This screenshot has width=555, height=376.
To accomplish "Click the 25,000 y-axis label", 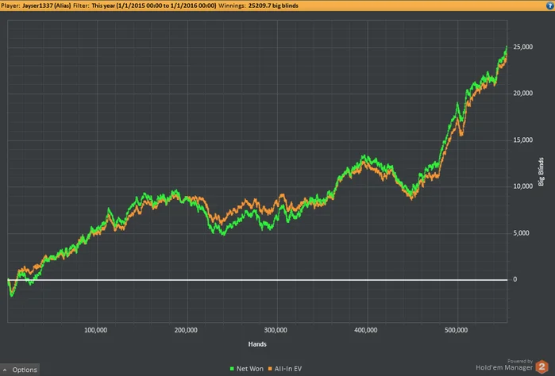I will (x=522, y=48).
